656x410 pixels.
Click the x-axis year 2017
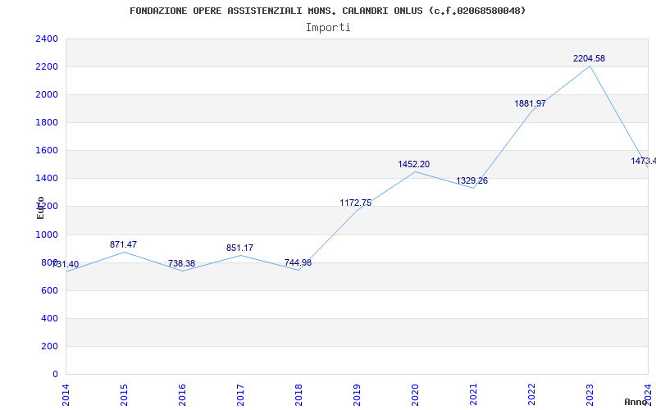click(240, 395)
